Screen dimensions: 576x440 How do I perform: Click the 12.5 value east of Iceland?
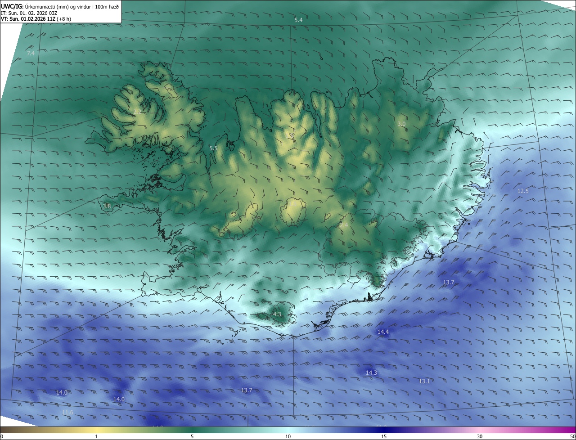(x=523, y=191)
